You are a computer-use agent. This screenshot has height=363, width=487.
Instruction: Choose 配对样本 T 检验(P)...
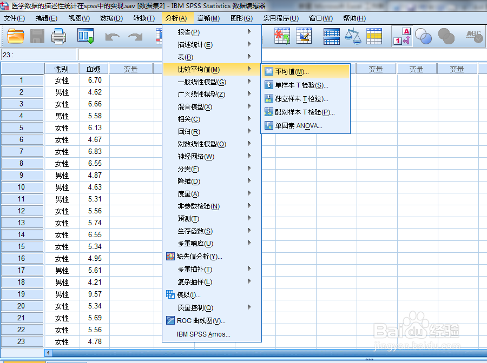pyautogui.click(x=306, y=112)
